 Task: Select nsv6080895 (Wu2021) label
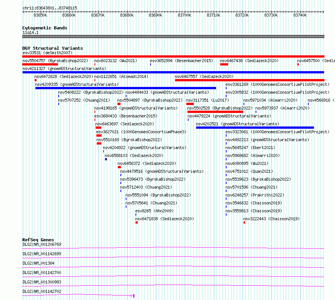point(247,163)
